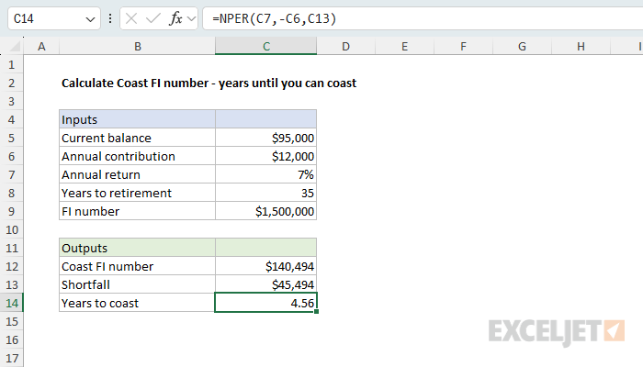Select row 16 header

pos(11,340)
